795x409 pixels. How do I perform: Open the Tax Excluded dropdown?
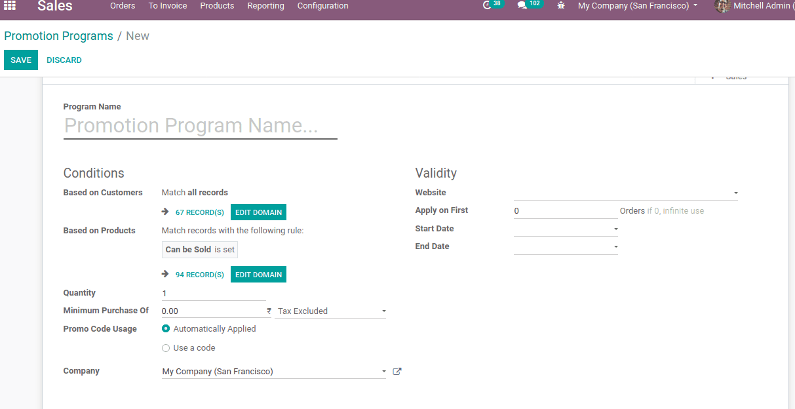click(330, 311)
